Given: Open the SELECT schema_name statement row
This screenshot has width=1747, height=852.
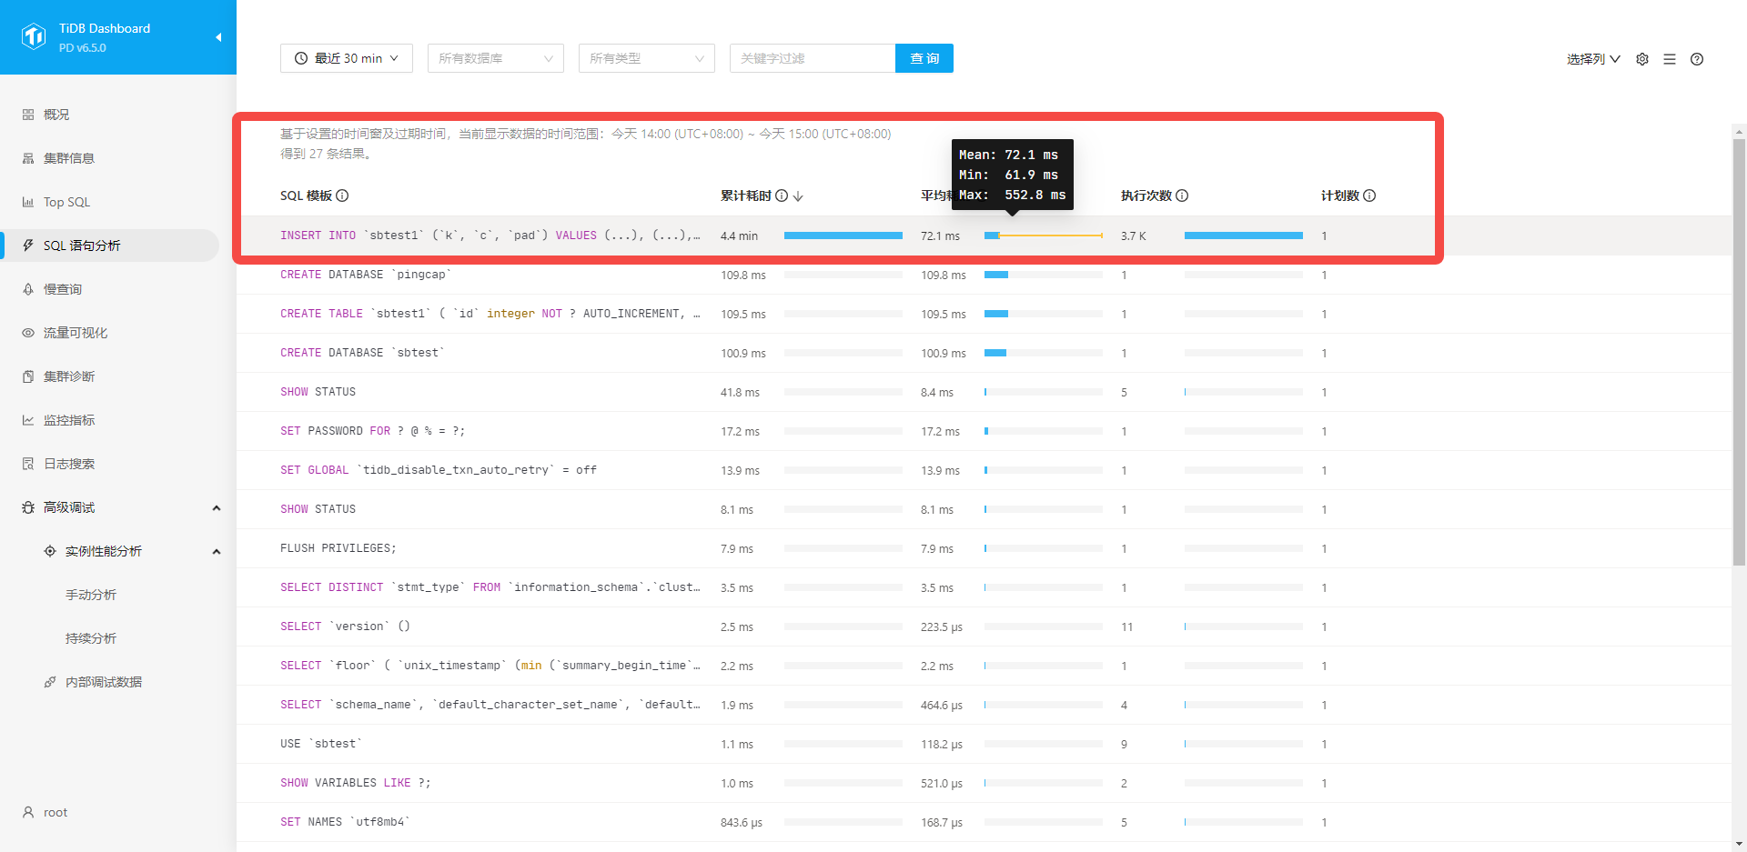Looking at the screenshot, I should [985, 705].
